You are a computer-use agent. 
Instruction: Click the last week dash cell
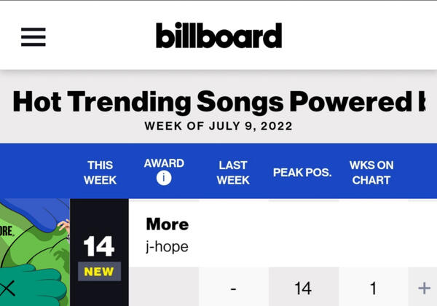233,289
